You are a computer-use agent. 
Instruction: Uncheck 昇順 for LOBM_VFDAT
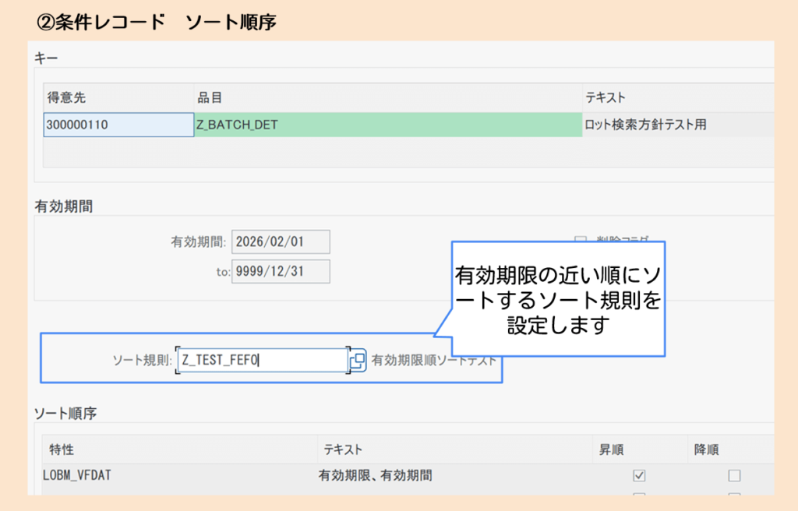tap(639, 474)
